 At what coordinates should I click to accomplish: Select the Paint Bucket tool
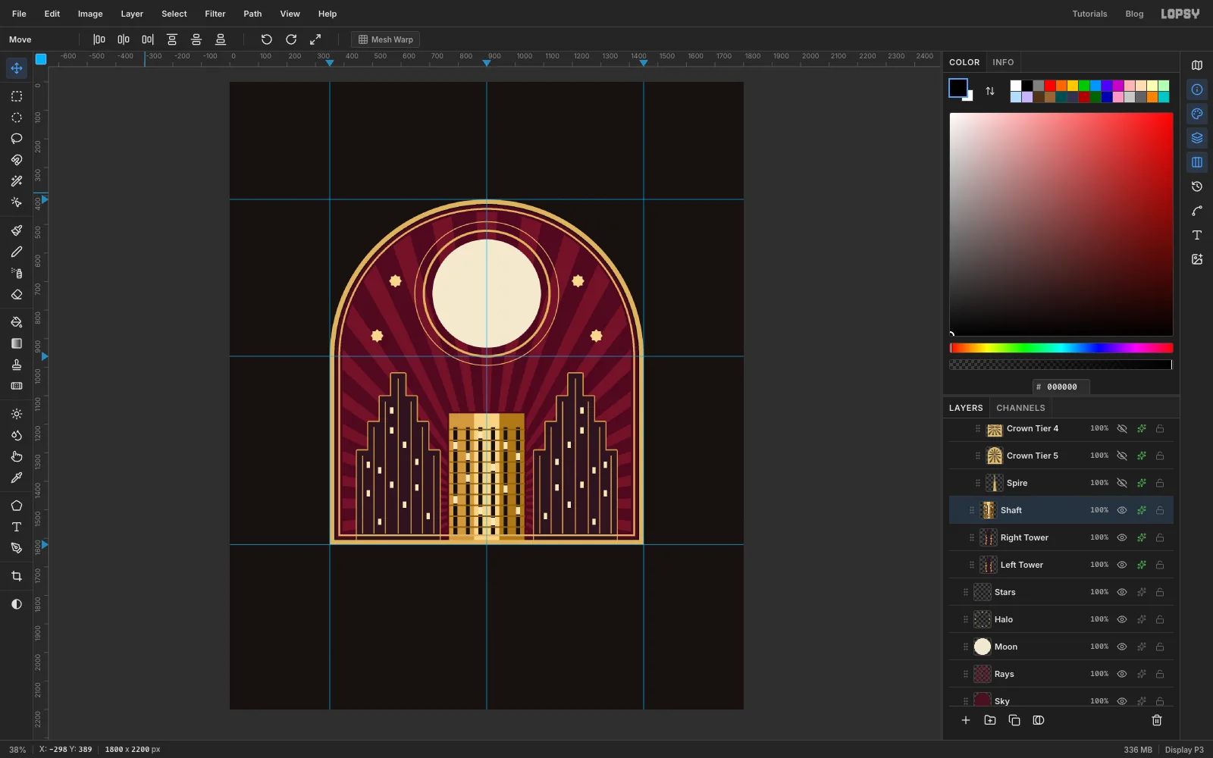pos(17,322)
